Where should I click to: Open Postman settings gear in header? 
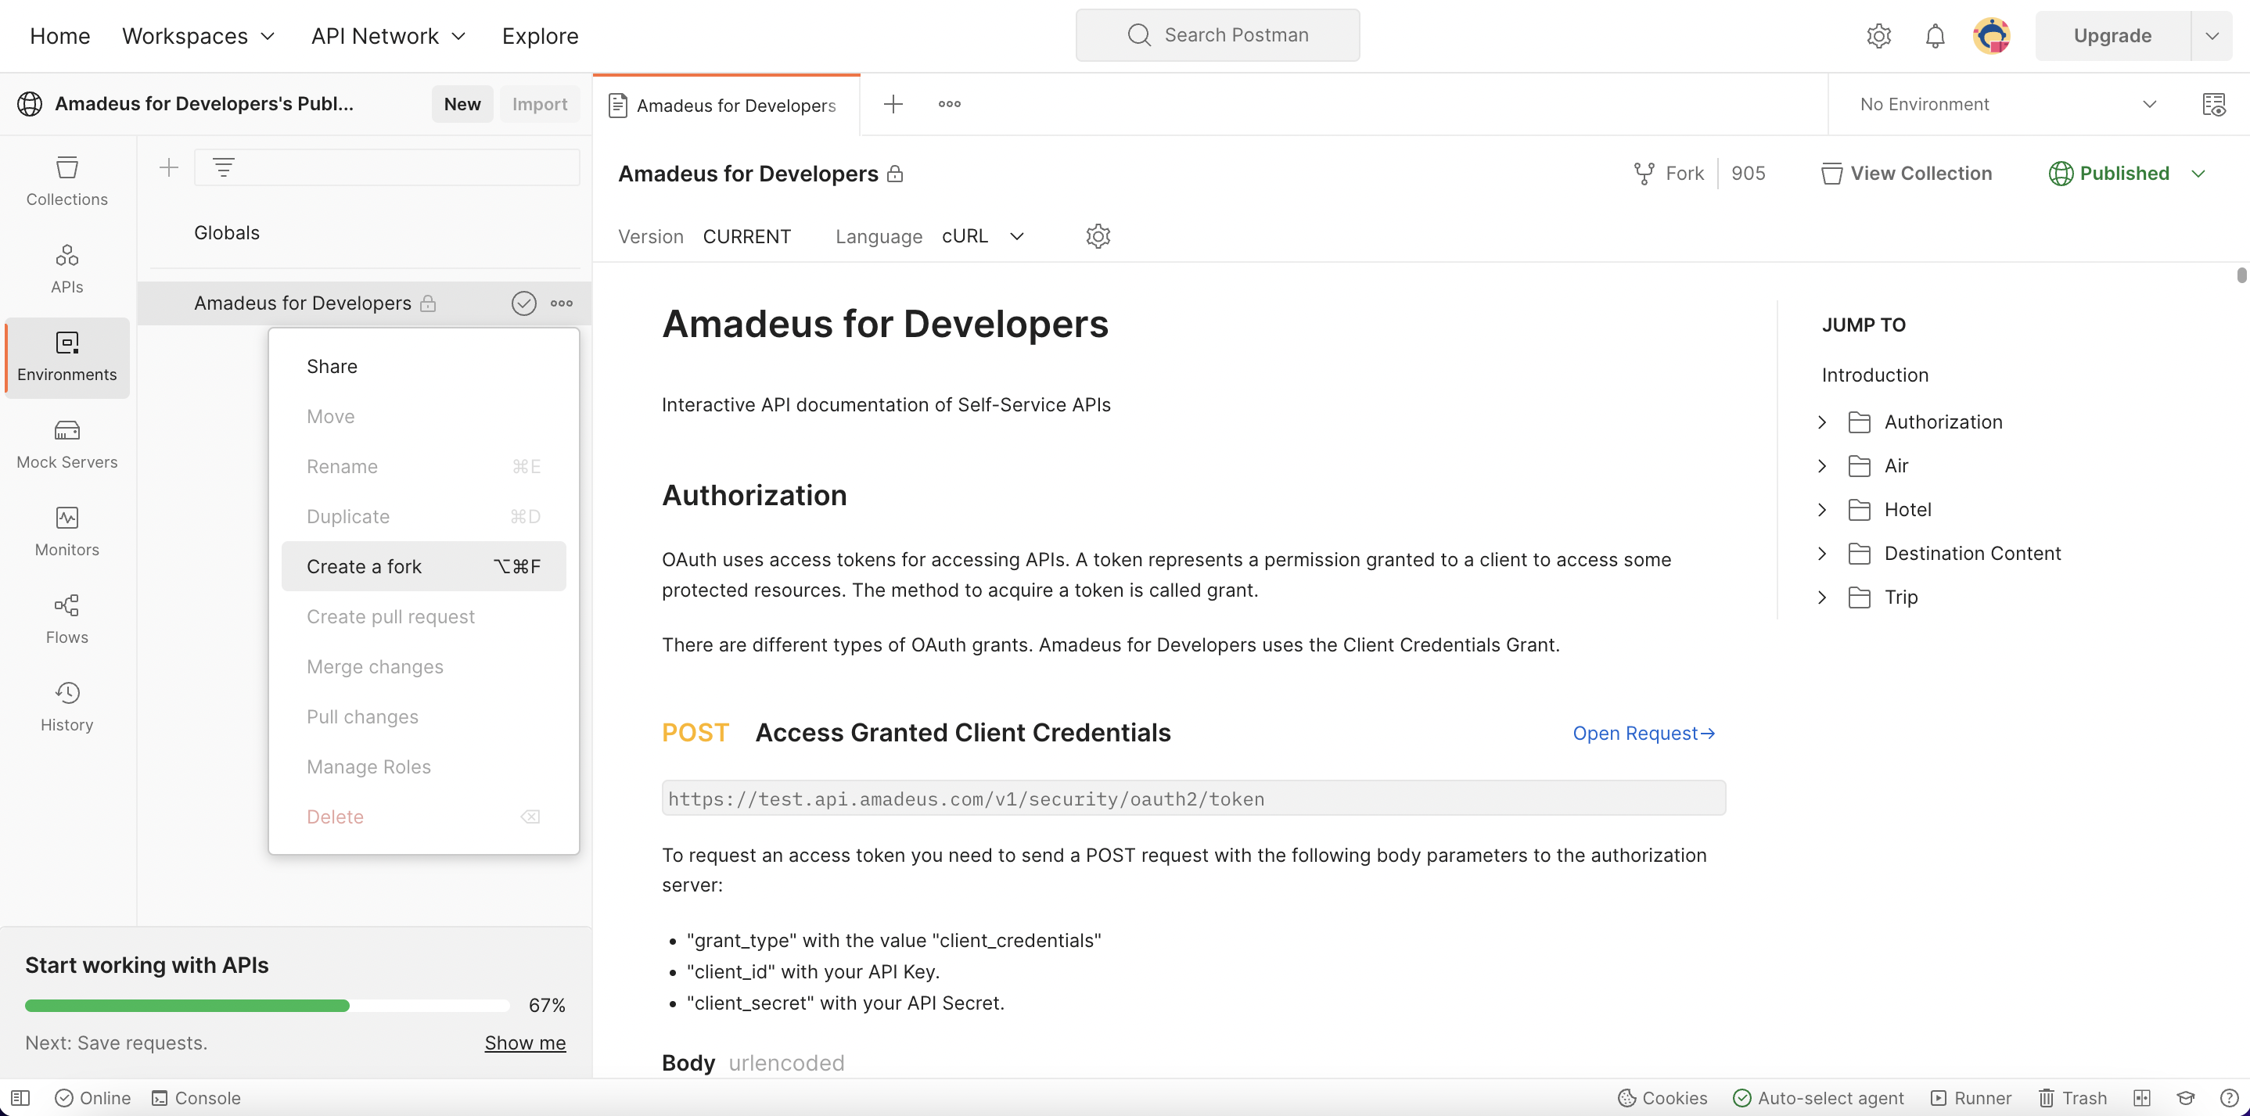point(1879,36)
